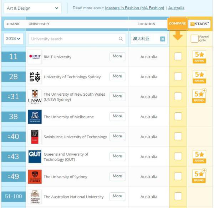
Task: Click the University of Melbourne logo
Action: pos(35,117)
